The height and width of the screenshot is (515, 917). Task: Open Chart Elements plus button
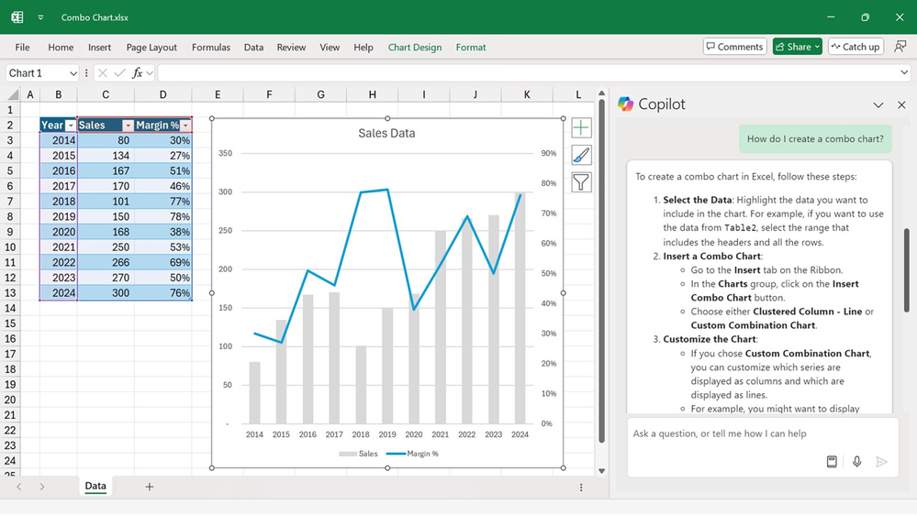[581, 128]
